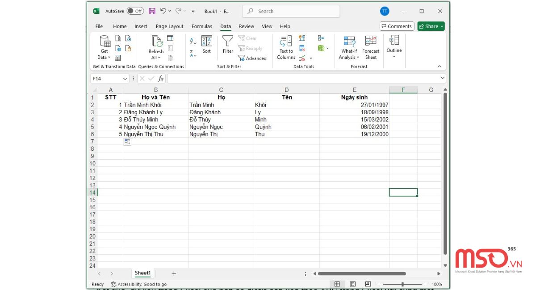
Task: Switch to the View tab
Action: [x=267, y=26]
